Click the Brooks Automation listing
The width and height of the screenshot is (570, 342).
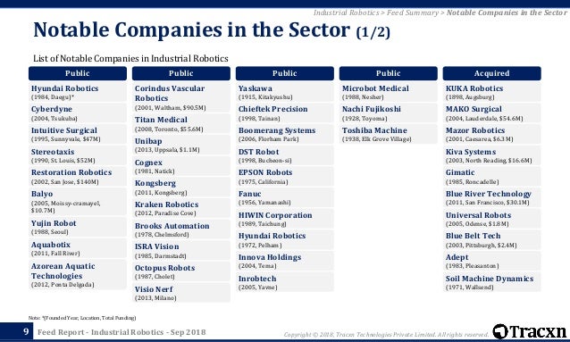pos(181,229)
